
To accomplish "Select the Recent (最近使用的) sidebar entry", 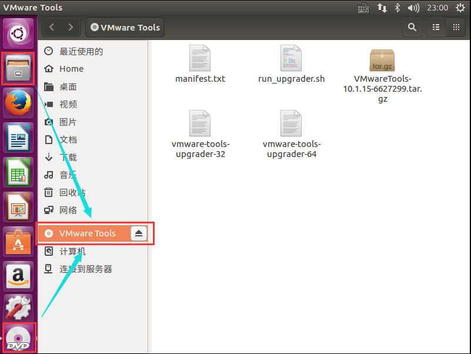I will pyautogui.click(x=92, y=51).
